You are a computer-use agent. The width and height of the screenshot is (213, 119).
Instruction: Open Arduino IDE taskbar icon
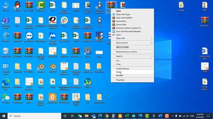[x=133, y=116]
